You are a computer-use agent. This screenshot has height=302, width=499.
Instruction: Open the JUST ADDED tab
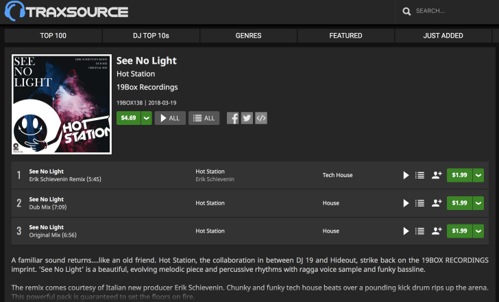443,36
